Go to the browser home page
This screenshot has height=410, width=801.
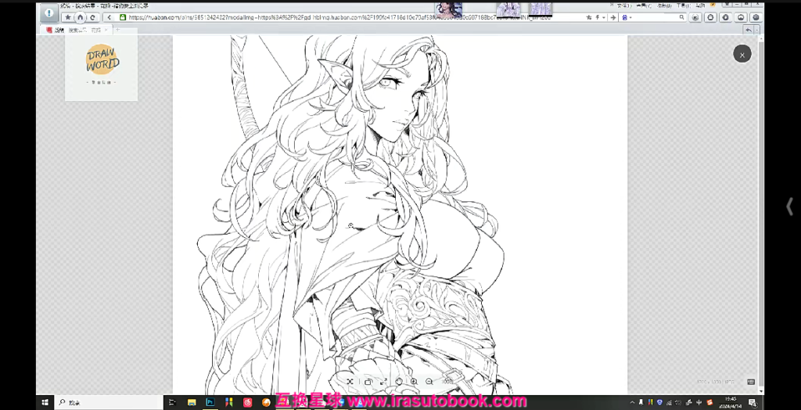[x=81, y=17]
